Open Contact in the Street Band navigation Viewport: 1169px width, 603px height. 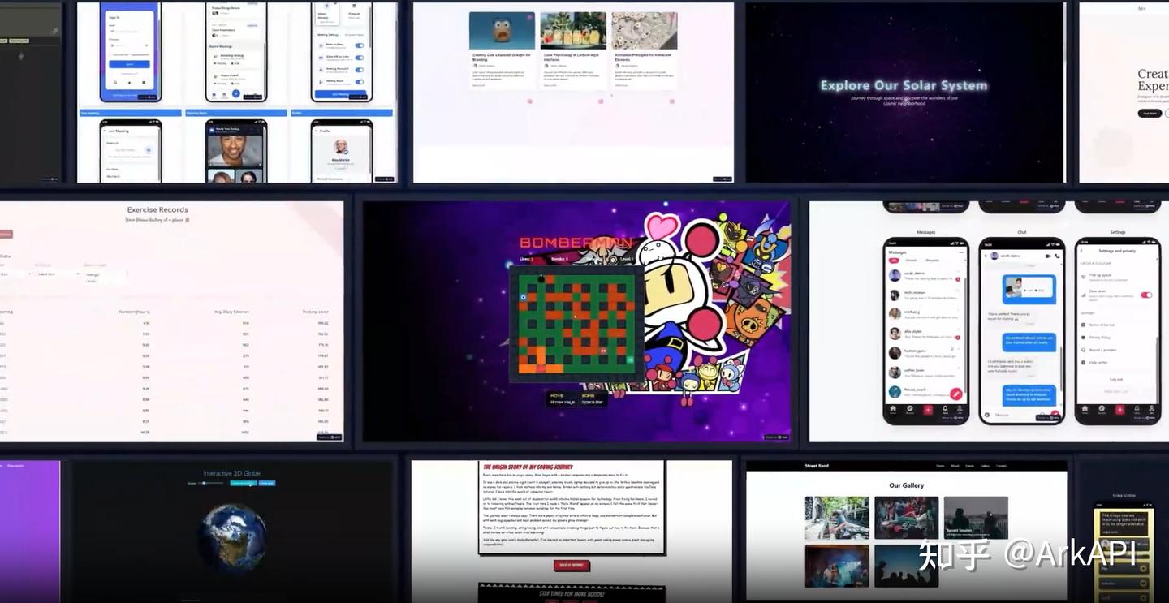pos(1001,466)
